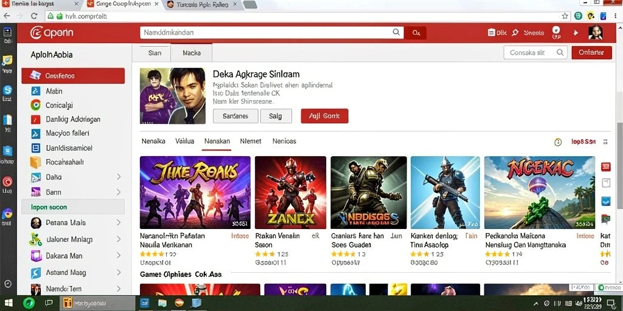
Task: Click the clock icon beside the sort label
Action: pos(558,142)
